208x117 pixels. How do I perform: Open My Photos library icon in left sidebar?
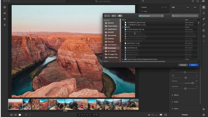(5, 19)
